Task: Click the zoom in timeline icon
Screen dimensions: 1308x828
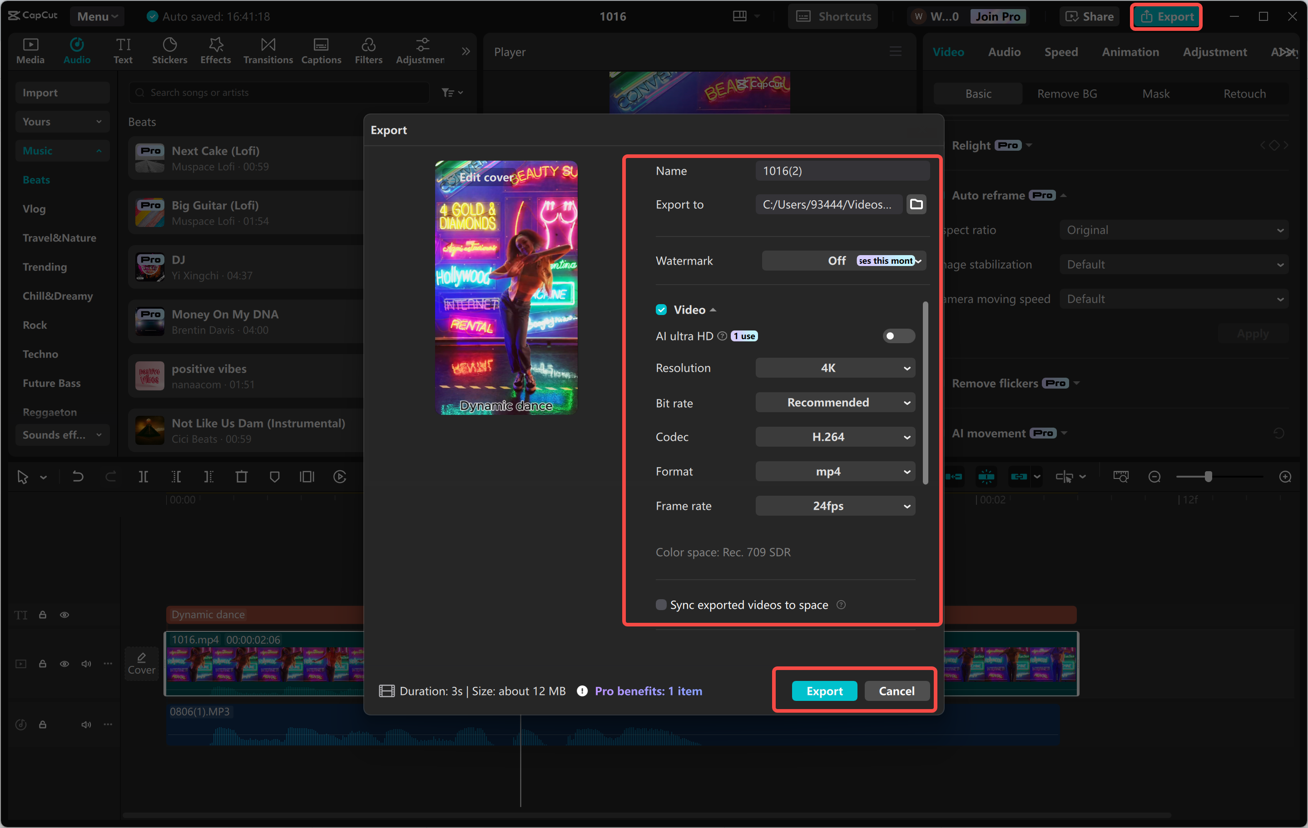Action: [1285, 477]
